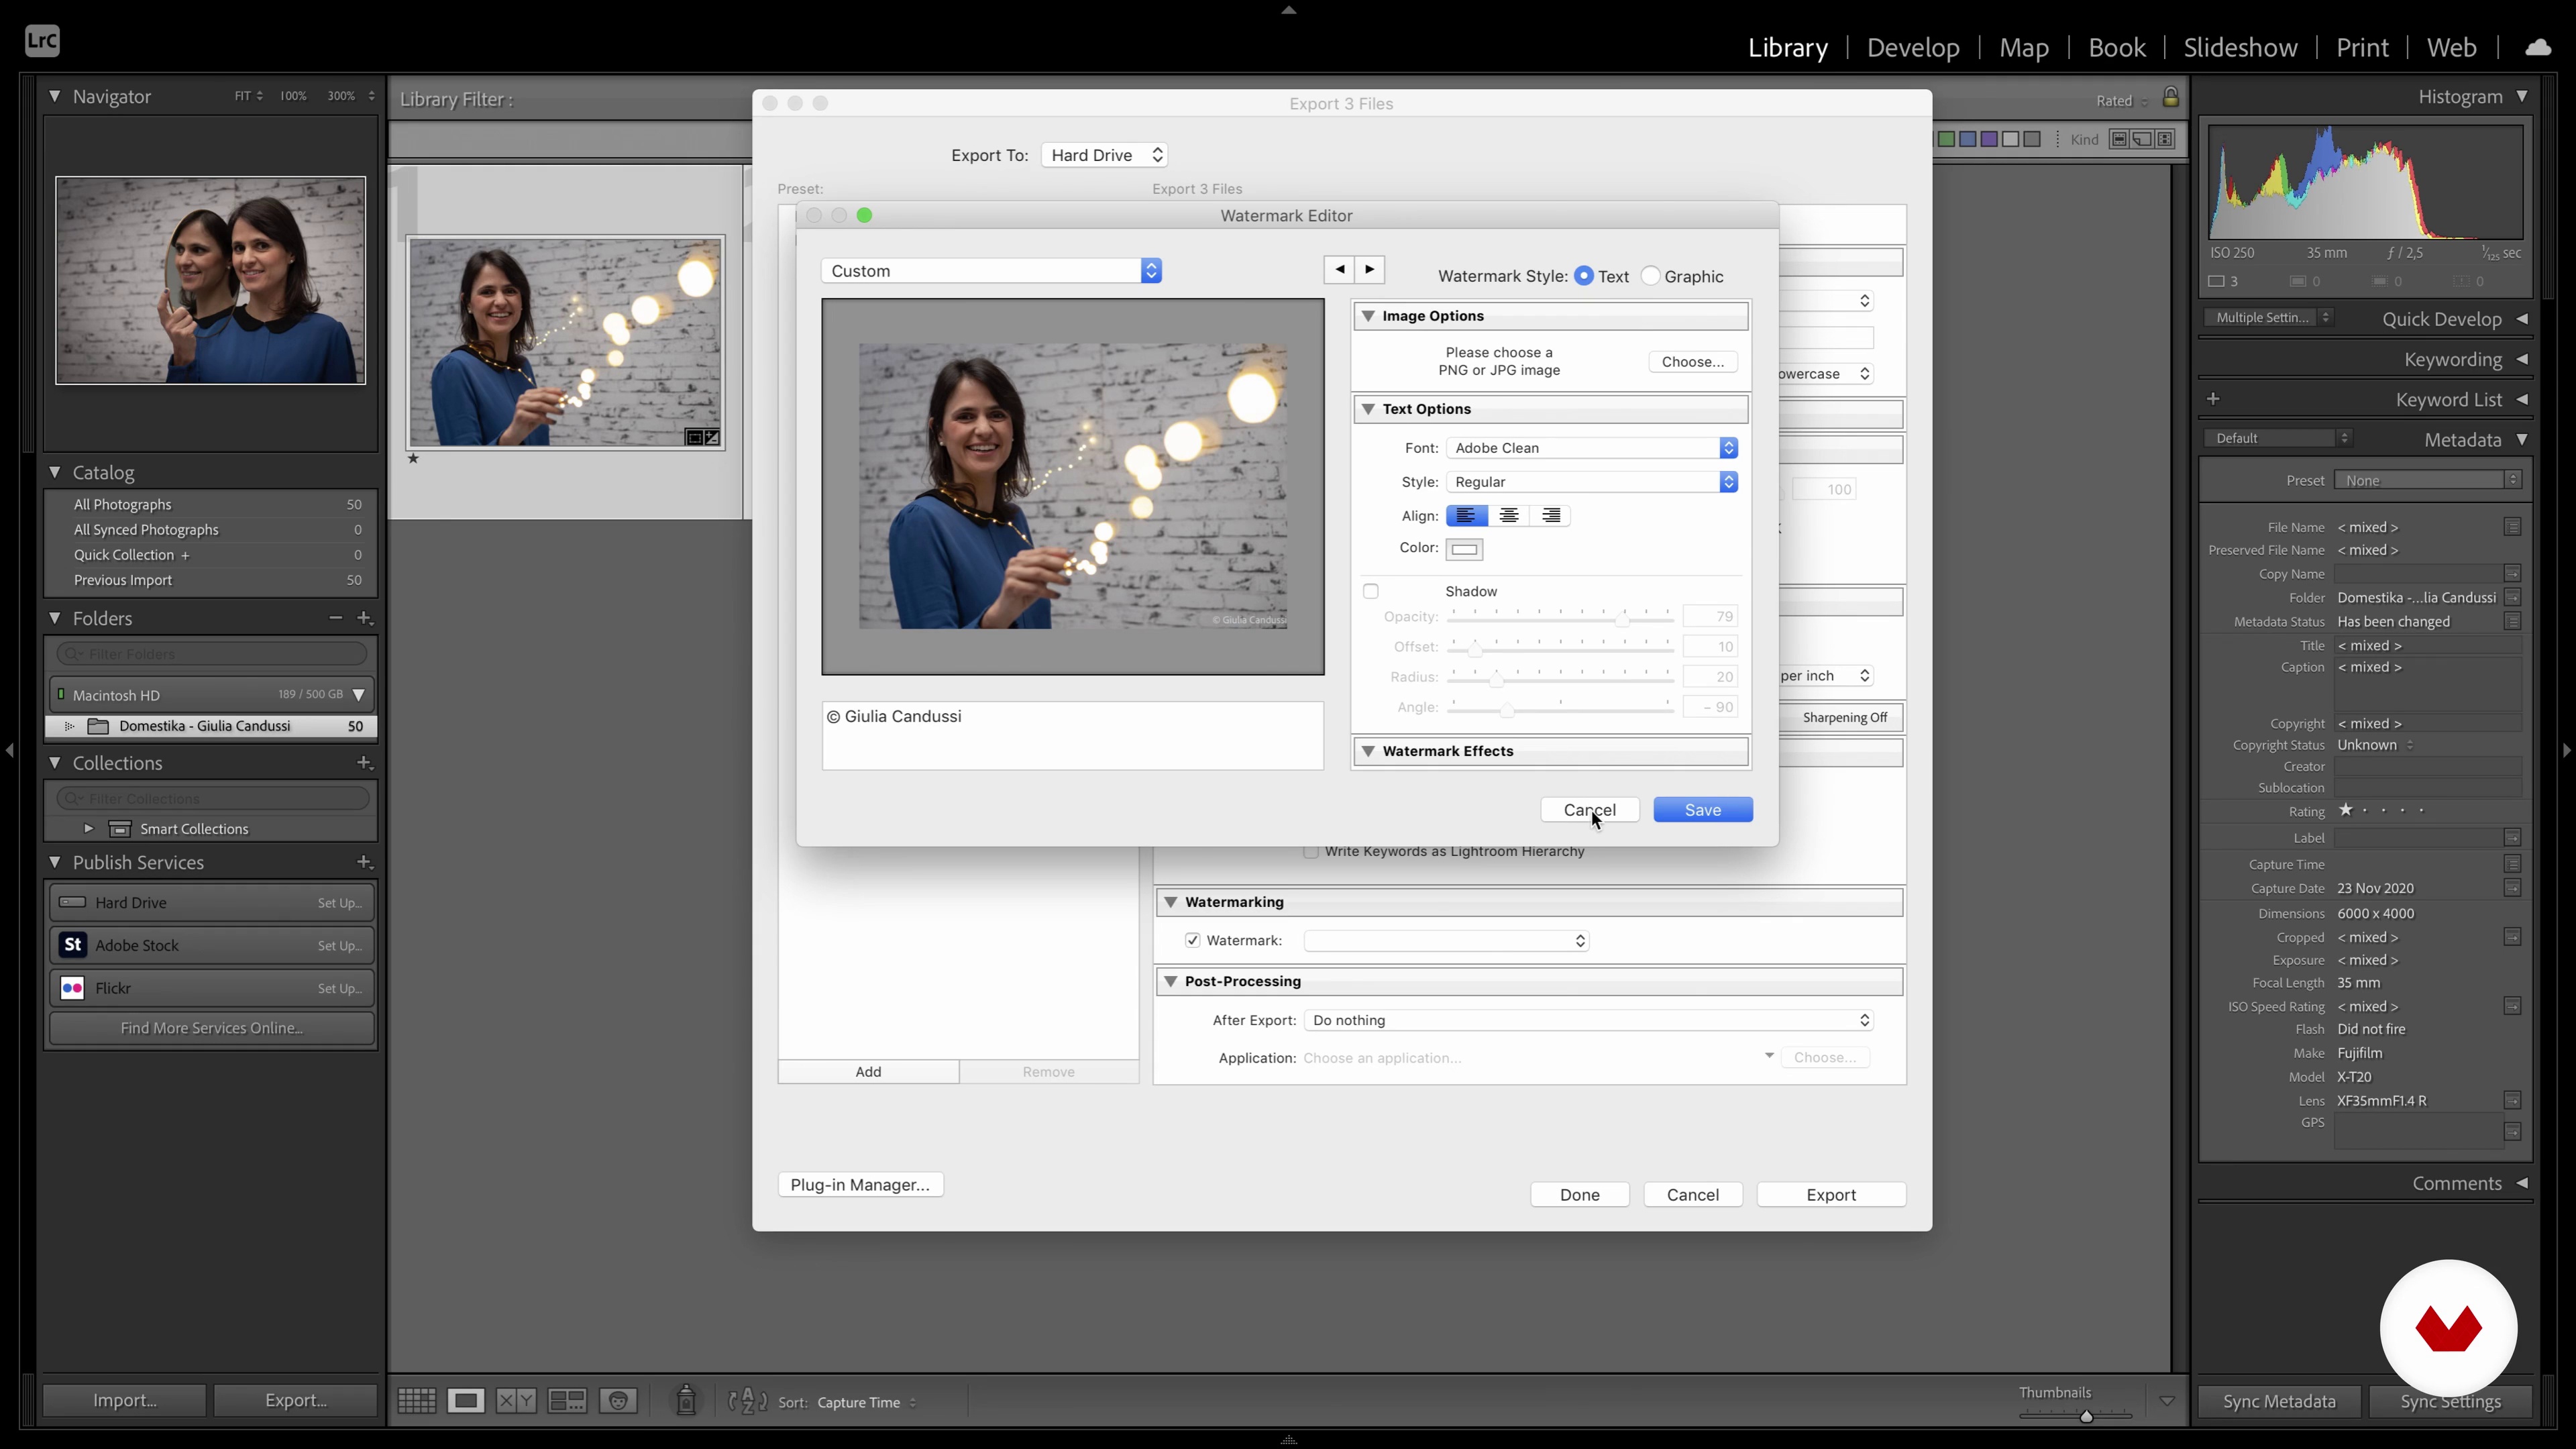Open the Style dropdown showing Regular
Viewport: 2576px width, 1449px height.
pyautogui.click(x=1592, y=482)
